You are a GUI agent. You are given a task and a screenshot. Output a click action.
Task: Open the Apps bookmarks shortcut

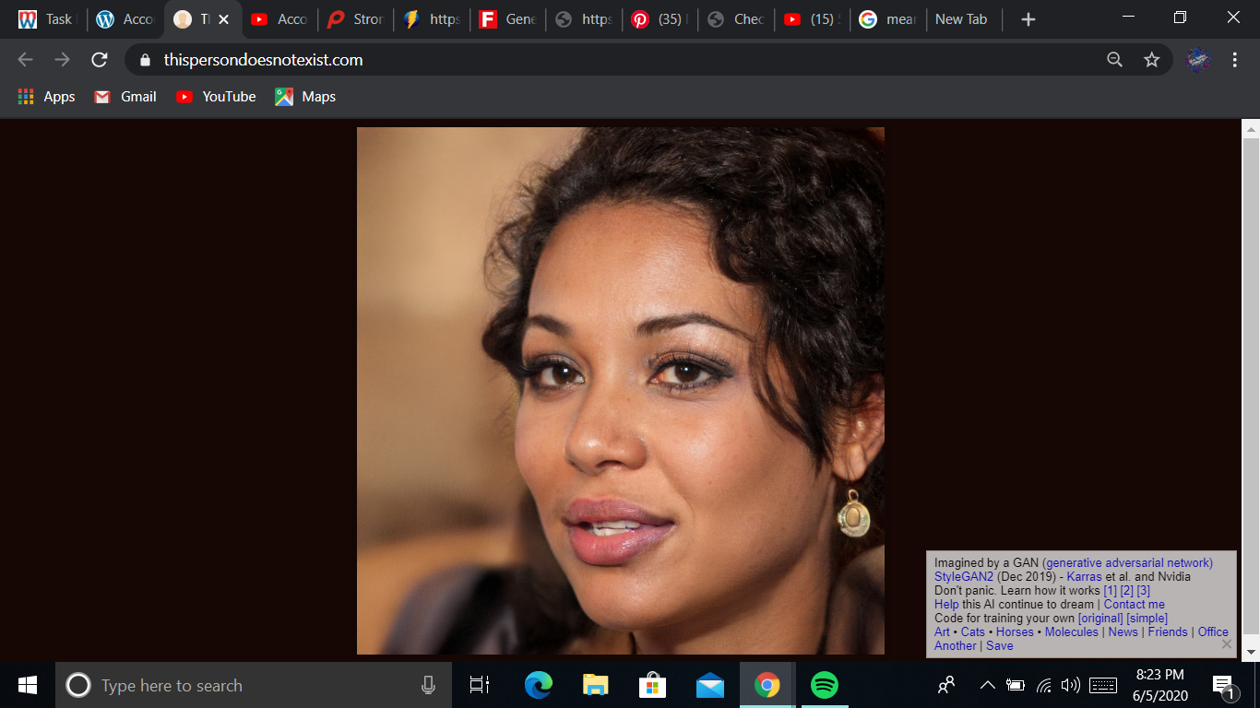coord(46,97)
